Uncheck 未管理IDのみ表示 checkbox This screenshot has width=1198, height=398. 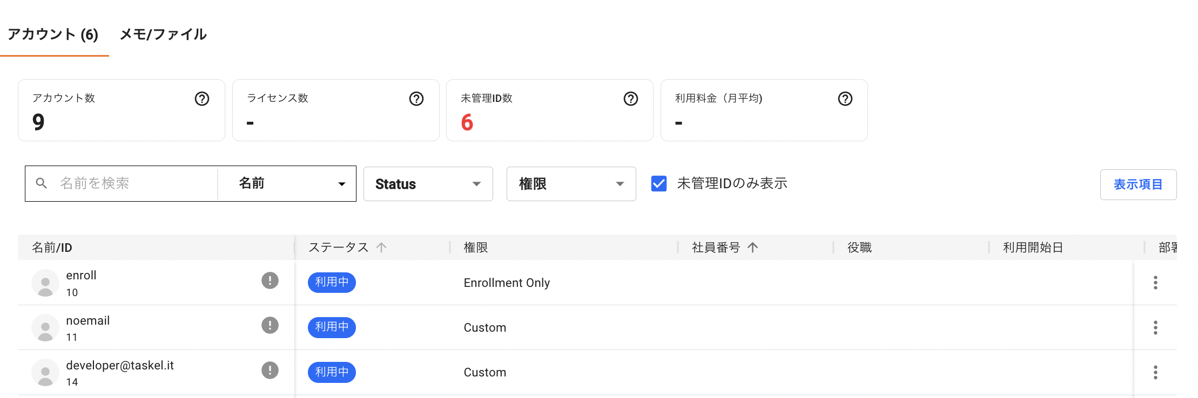[x=659, y=184]
